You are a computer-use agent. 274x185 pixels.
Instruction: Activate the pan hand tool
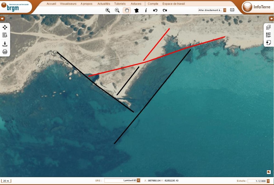[127, 10]
